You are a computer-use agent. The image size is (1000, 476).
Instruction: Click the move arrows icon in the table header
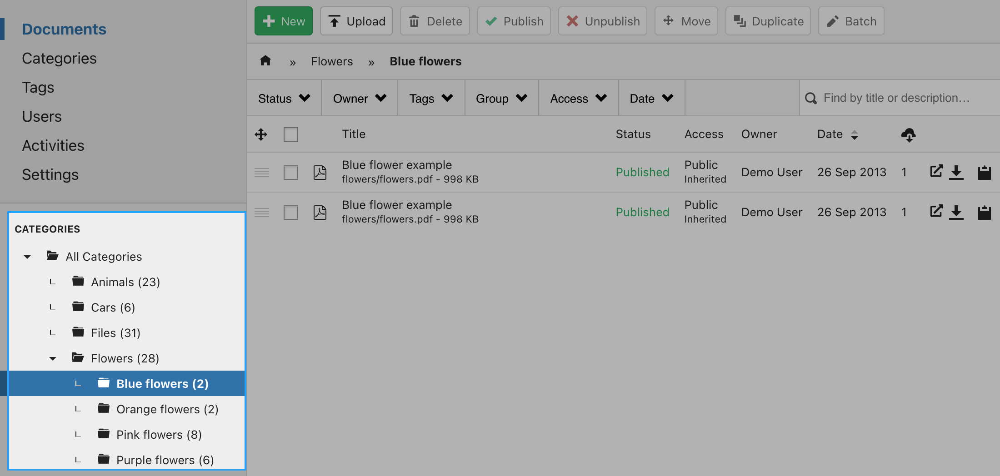261,134
